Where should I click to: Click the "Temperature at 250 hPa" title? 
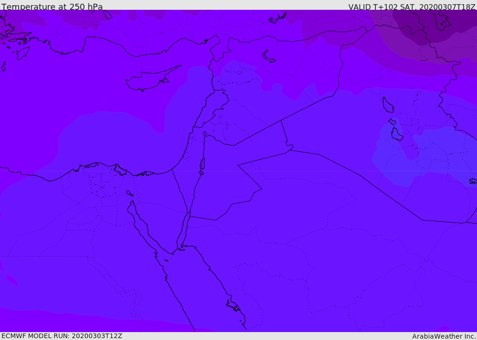pos(52,7)
